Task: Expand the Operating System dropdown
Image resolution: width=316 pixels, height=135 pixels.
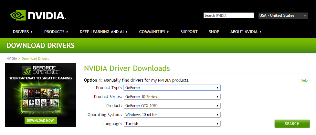Action: pyautogui.click(x=172, y=115)
